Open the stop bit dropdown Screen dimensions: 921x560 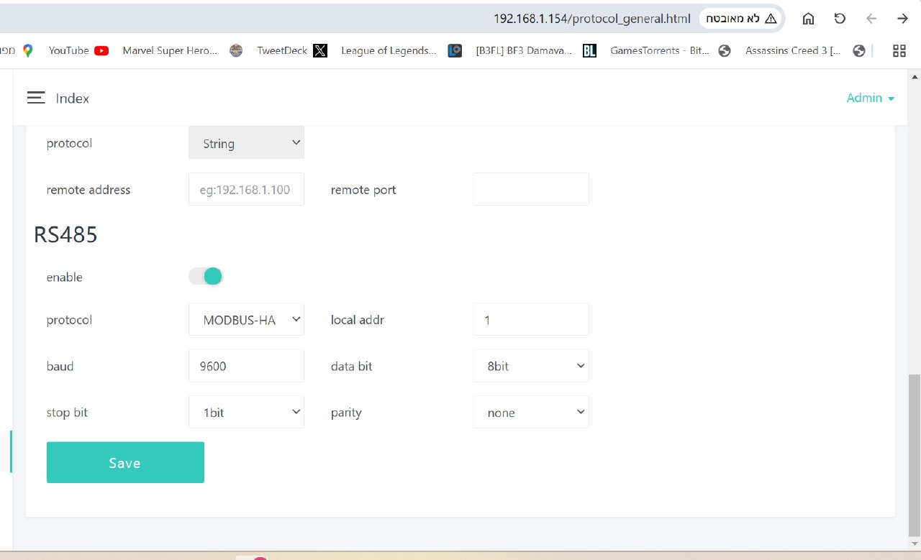point(246,413)
